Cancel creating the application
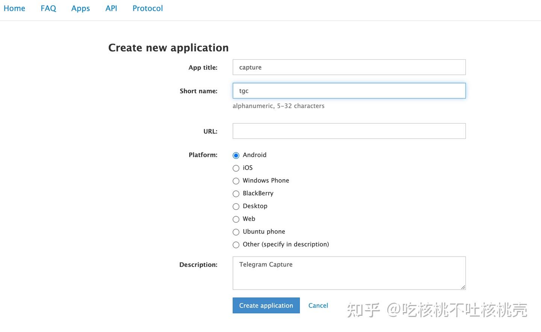Viewport: 541px width, 332px height. coord(318,305)
